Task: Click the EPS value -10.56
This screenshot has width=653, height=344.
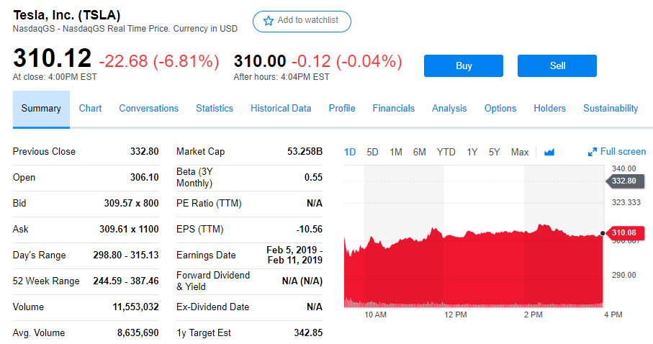Action: tap(309, 229)
